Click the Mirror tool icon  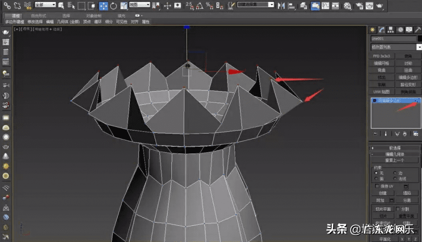click(281, 6)
